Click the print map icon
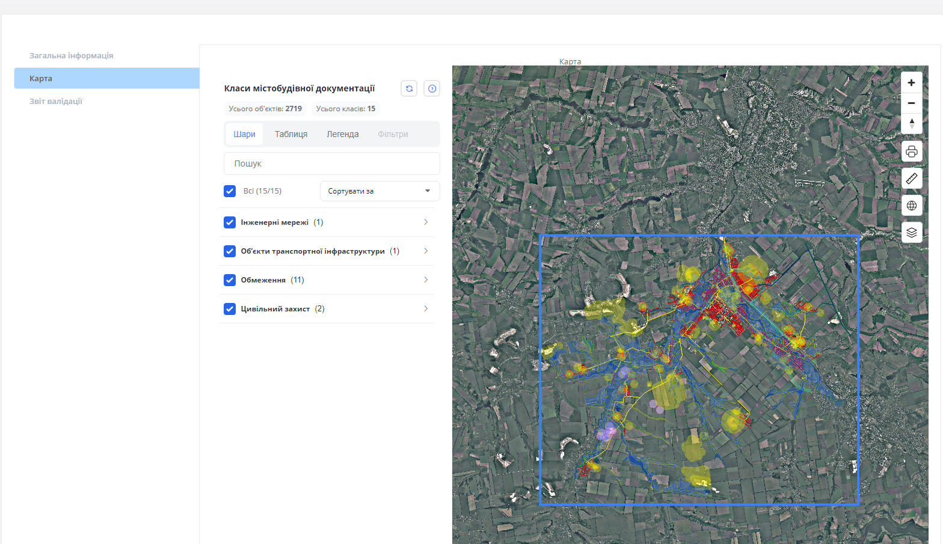Screen dimensions: 943x544 click(911, 151)
